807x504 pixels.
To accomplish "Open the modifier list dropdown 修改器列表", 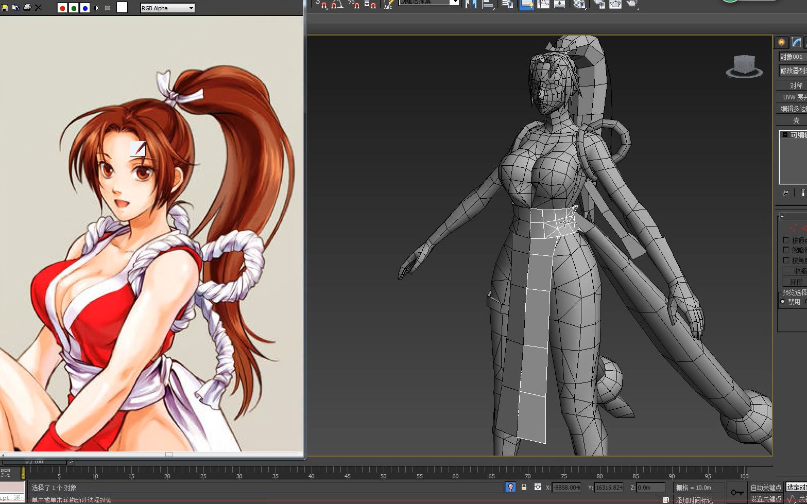I will pyautogui.click(x=792, y=71).
